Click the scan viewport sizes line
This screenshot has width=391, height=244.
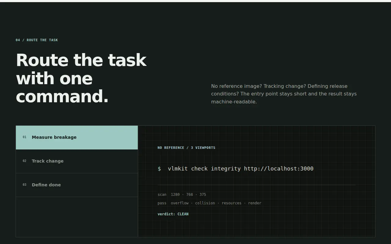[x=182, y=195]
